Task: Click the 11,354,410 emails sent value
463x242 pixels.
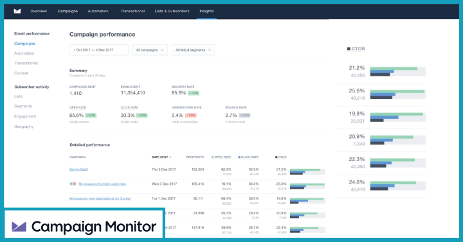Action: click(x=133, y=93)
